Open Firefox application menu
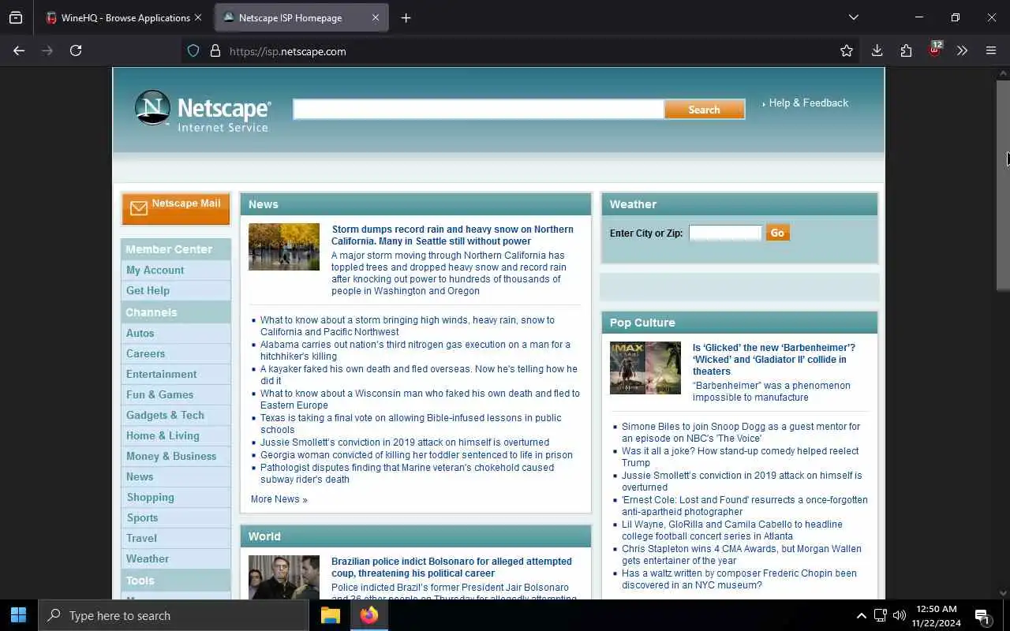The height and width of the screenshot is (631, 1010). (x=991, y=50)
